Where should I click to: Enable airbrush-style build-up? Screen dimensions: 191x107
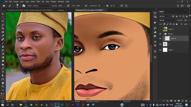click(86, 6)
